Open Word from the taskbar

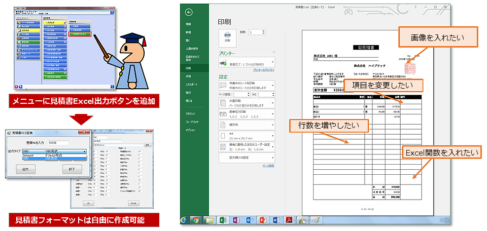point(276,220)
